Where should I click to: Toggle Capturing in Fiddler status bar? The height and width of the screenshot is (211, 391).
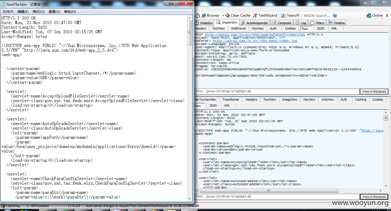click(x=10, y=206)
